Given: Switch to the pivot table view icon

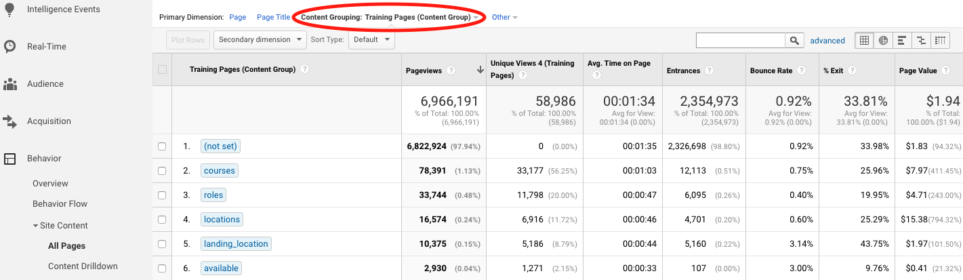Looking at the screenshot, I should tap(940, 41).
